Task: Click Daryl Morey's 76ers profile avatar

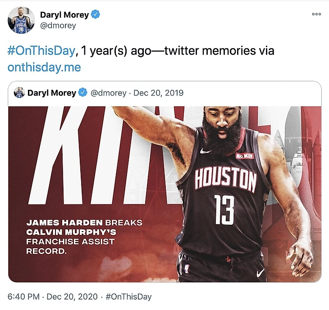Action: (x=21, y=20)
